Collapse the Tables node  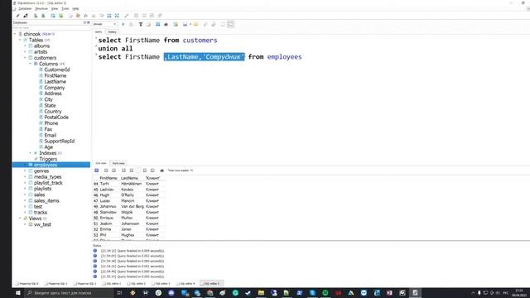20,41
